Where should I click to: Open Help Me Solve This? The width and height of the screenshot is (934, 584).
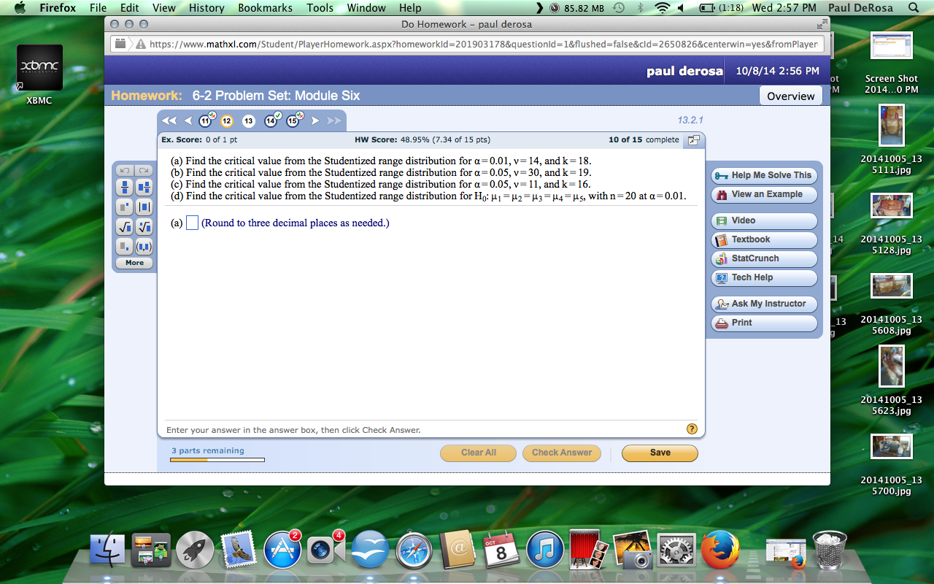(x=763, y=175)
